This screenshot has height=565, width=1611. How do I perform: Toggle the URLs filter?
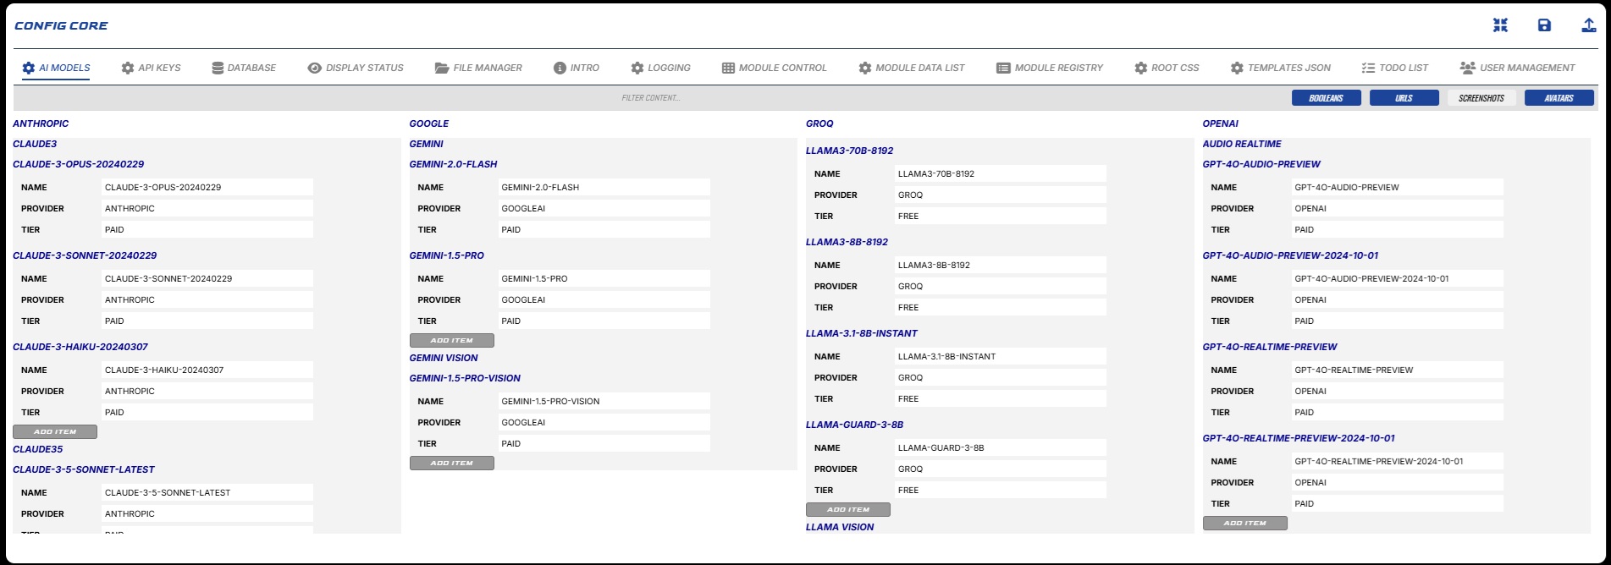1404,98
